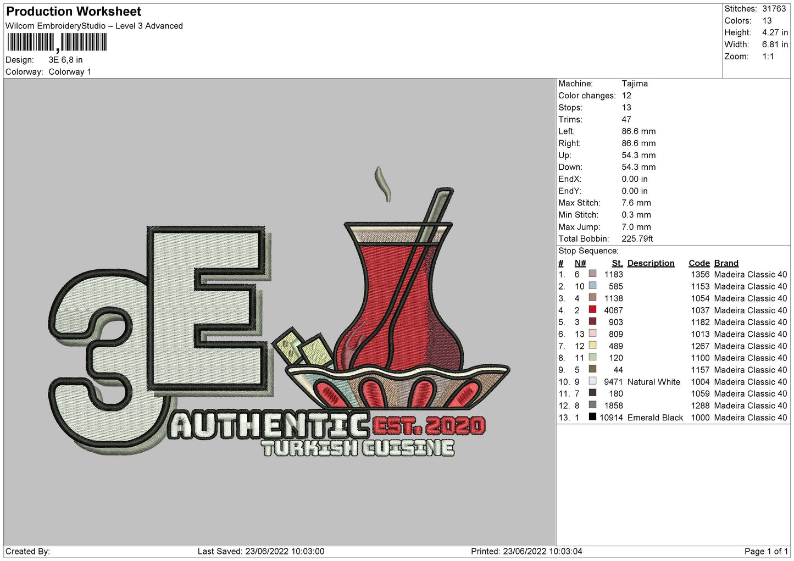Click the Emerald Black color swatch

(592, 417)
